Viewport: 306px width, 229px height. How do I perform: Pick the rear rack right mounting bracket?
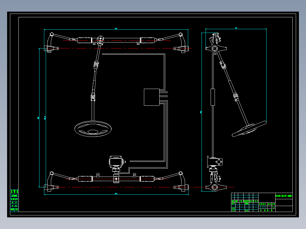(134, 175)
